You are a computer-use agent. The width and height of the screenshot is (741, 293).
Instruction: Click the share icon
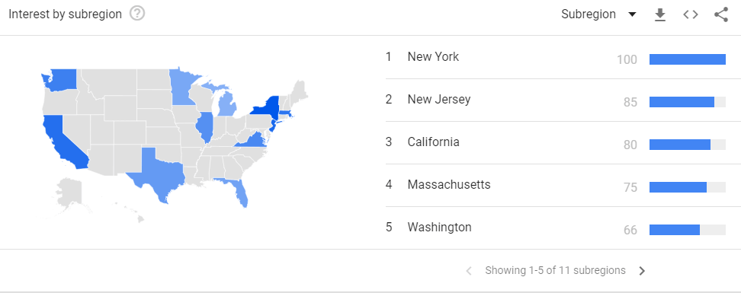[x=720, y=14]
